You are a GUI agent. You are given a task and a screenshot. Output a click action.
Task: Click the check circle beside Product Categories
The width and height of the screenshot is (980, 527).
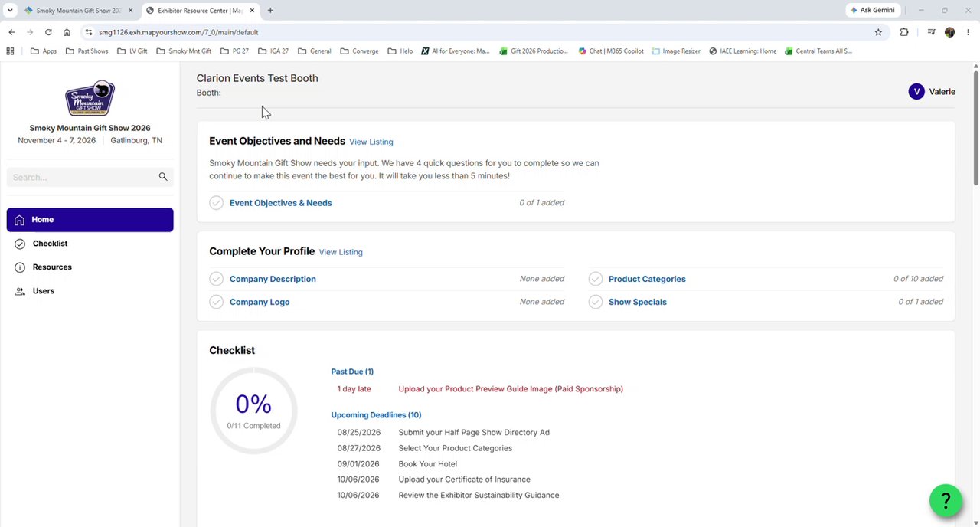coord(596,279)
